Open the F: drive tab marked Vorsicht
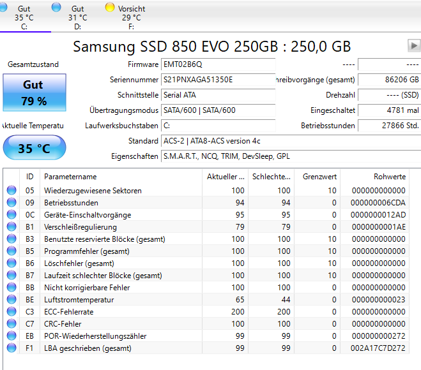 (x=132, y=17)
